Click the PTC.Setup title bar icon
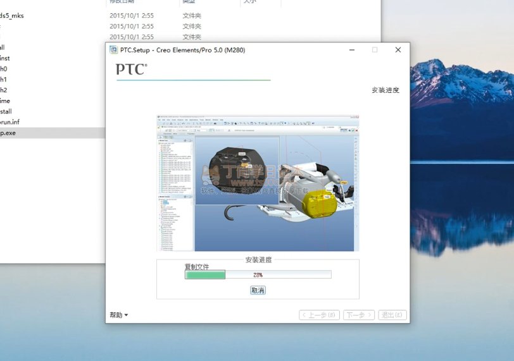Image resolution: width=514 pixels, height=361 pixels. coord(113,50)
